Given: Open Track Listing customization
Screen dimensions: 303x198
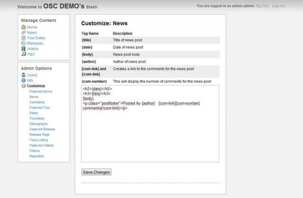Looking at the screenshot, I should [x=39, y=140].
